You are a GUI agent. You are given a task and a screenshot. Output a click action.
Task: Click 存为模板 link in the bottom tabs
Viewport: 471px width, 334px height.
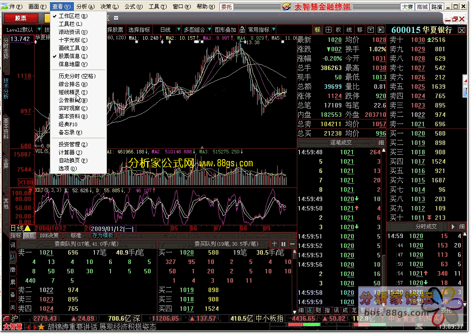(x=103, y=235)
